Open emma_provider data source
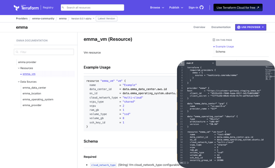The height and width of the screenshot is (168, 275). click(x=32, y=105)
